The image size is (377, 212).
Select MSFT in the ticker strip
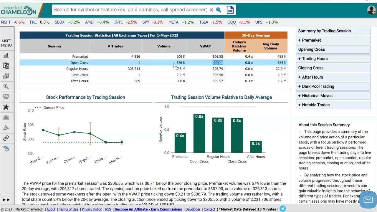6,22
